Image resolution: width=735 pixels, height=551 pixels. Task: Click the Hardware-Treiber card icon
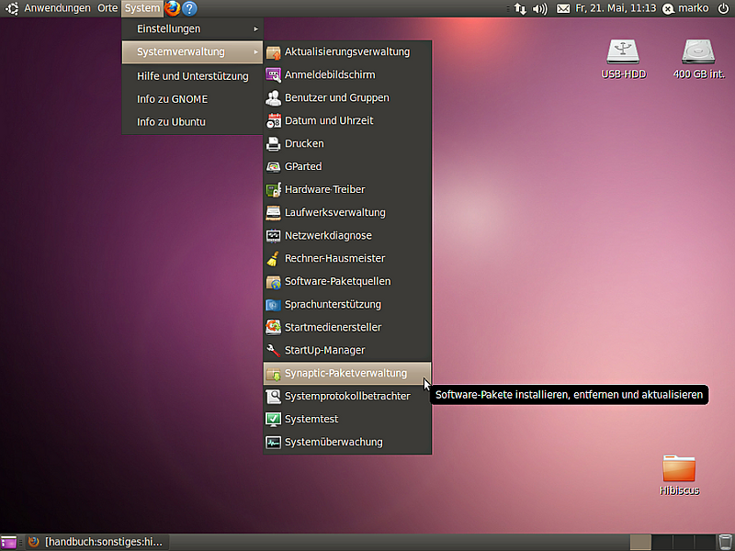(273, 190)
